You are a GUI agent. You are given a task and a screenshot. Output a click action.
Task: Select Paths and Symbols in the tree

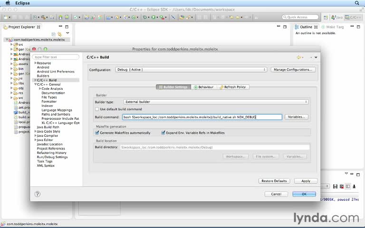click(x=56, y=114)
